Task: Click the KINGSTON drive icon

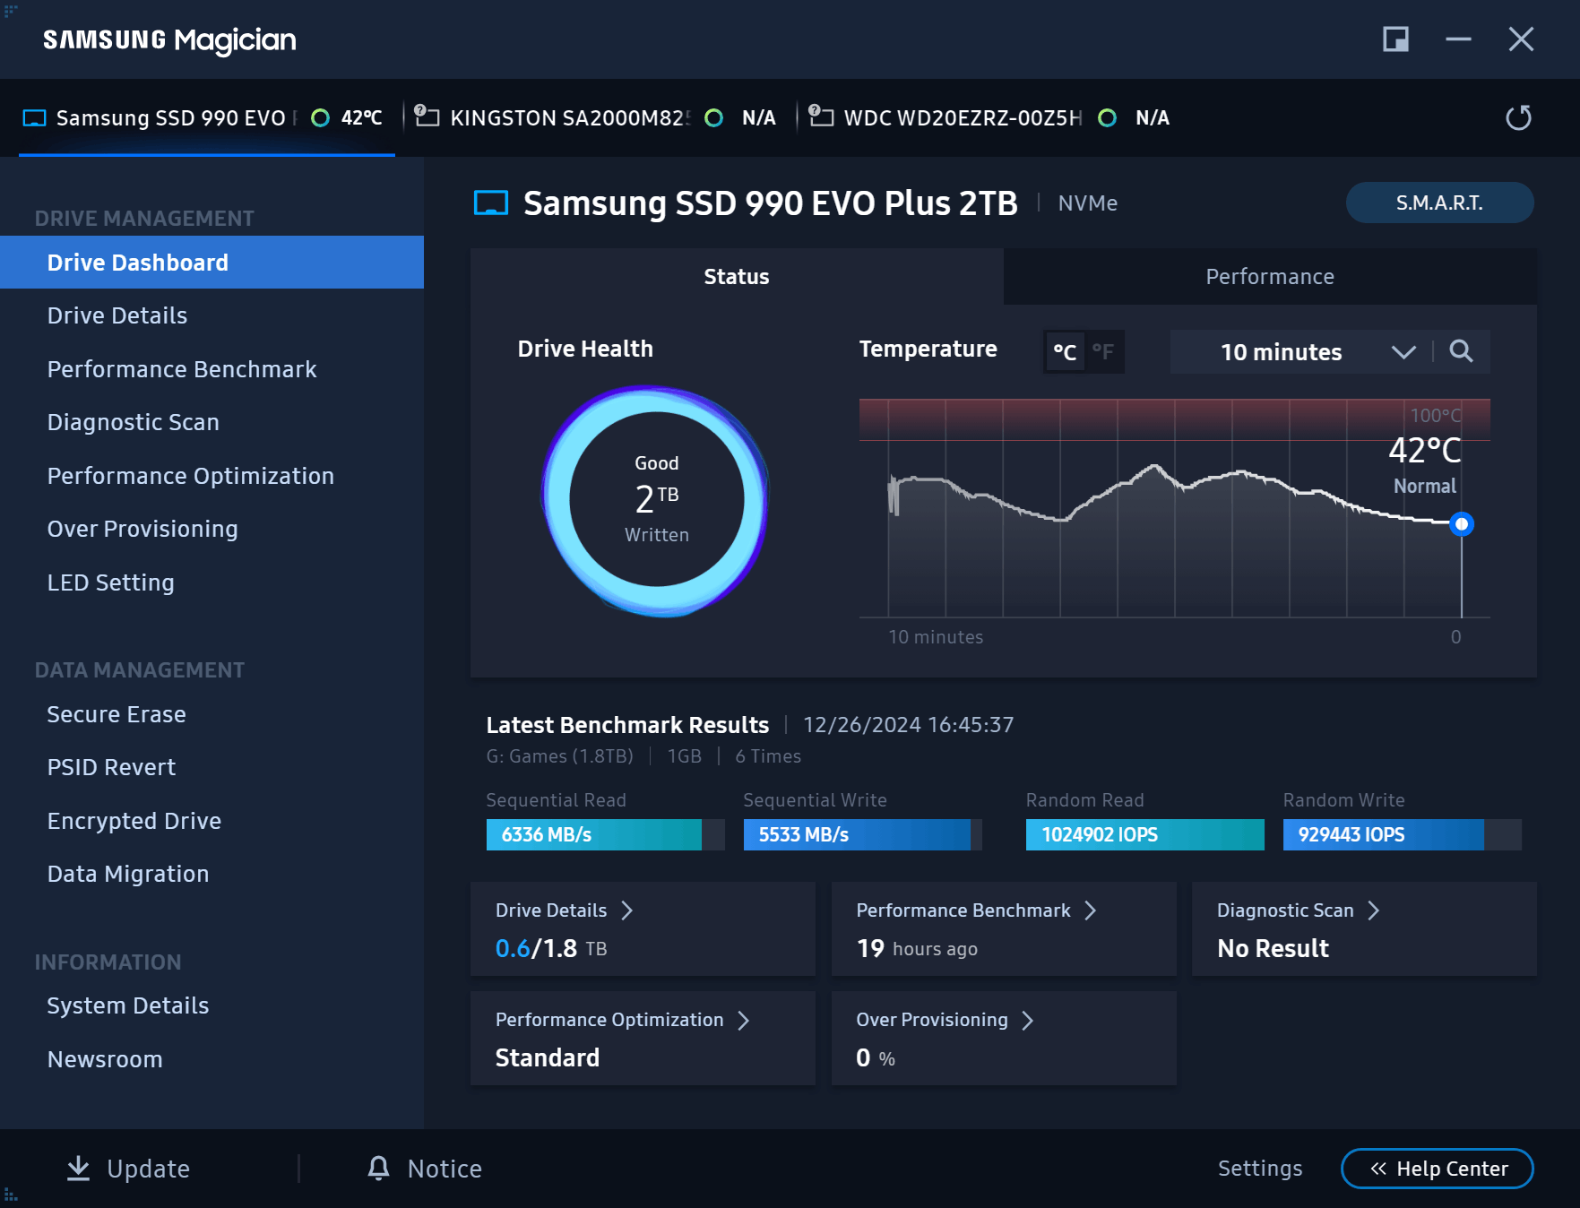Action: 427,116
